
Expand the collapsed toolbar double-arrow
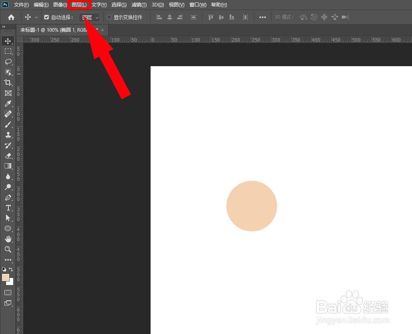(x=4, y=27)
